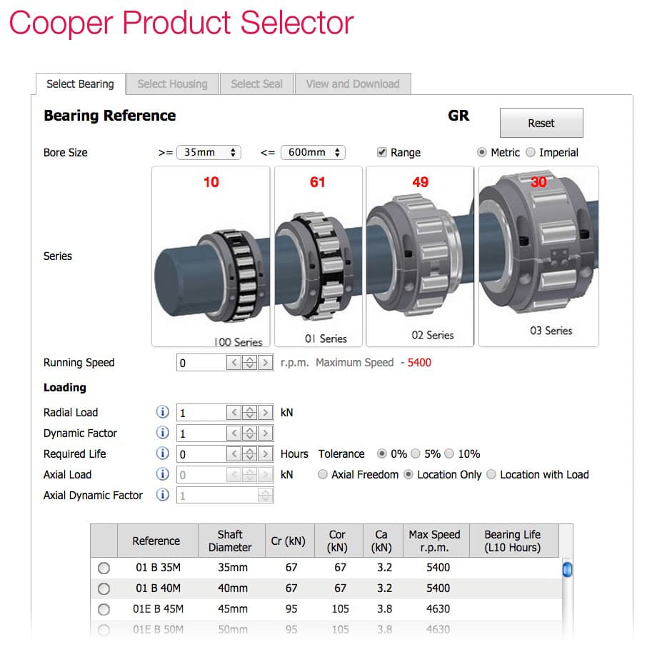This screenshot has width=647, height=647.
Task: Click the red maximum speed value 5400
Action: (419, 363)
